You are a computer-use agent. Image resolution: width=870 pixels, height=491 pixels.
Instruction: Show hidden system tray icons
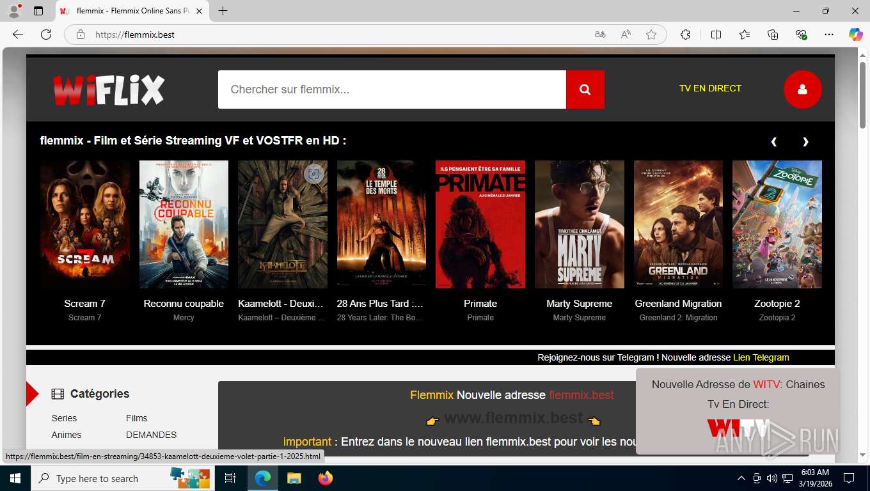coord(741,478)
